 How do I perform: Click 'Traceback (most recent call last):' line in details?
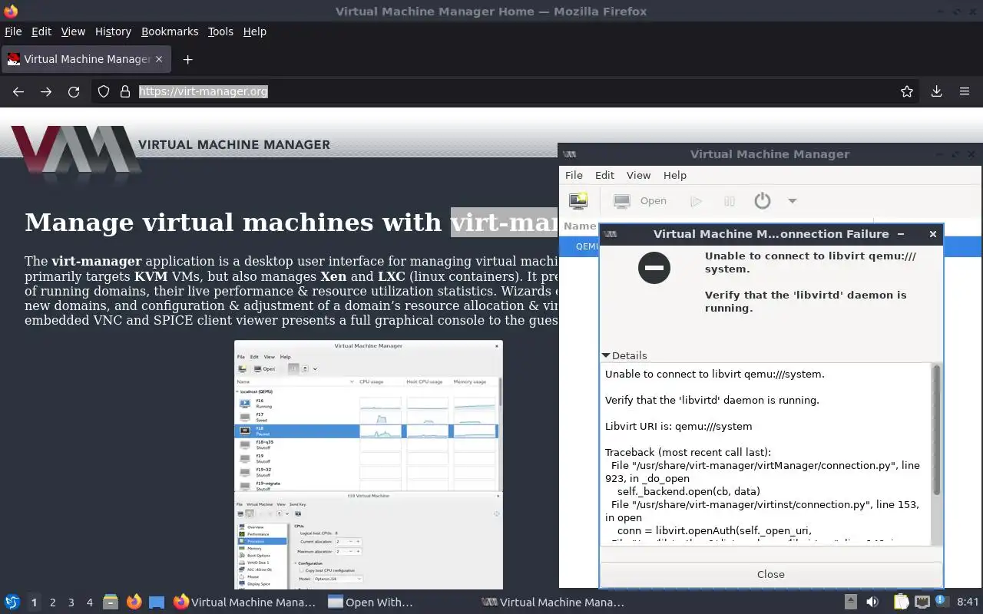[687, 452]
